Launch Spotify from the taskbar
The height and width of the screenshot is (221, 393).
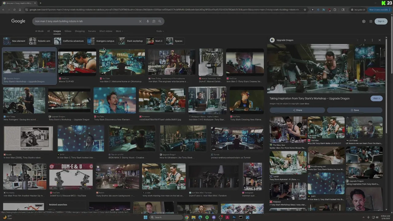[x=207, y=217]
